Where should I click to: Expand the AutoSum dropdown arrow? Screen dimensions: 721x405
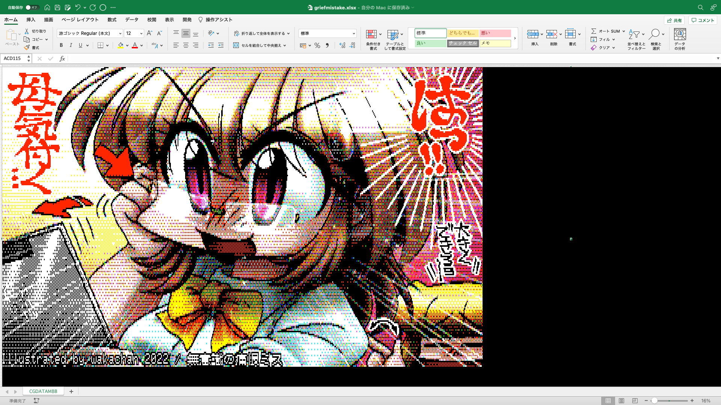tap(624, 31)
